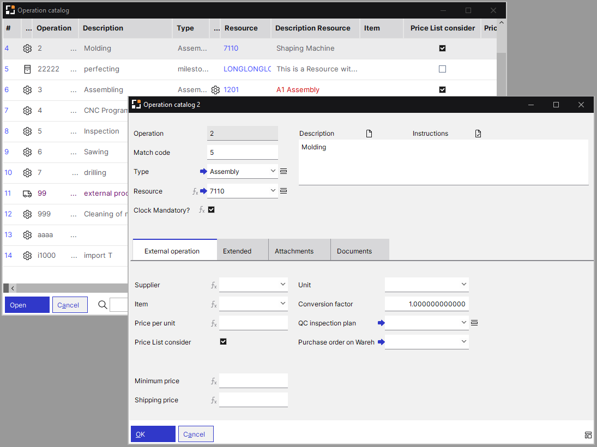This screenshot has width=597, height=447.
Task: Switch to the Extended tab
Action: click(x=237, y=251)
